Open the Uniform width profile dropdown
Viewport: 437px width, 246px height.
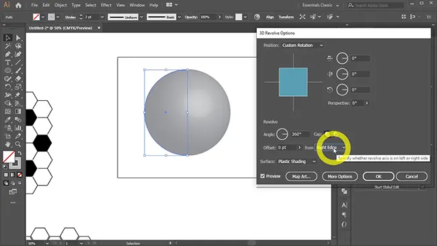click(141, 17)
